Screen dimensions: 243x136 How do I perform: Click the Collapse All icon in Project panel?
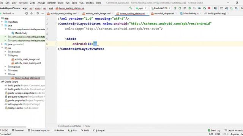(x=32, y=14)
